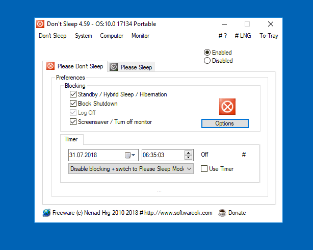Click the large red blocking status icon
Viewport: 313px width, 250px height.
(227, 107)
